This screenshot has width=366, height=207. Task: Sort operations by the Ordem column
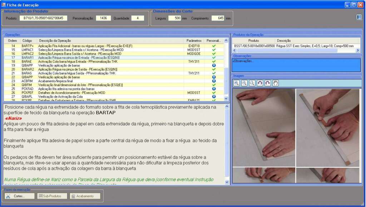point(13,41)
